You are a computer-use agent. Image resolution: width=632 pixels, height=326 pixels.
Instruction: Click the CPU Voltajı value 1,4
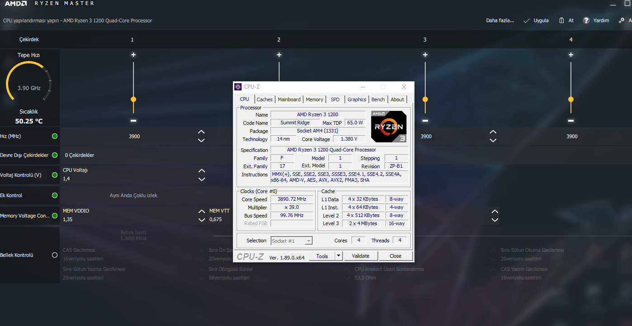[x=67, y=179]
